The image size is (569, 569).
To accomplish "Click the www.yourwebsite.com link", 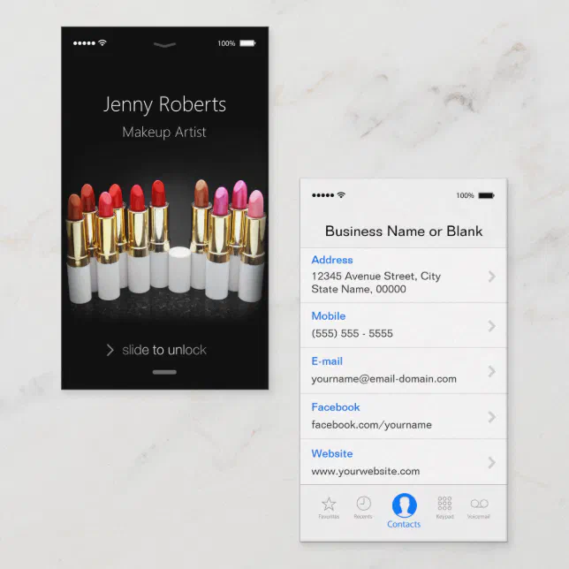I will pyautogui.click(x=365, y=471).
